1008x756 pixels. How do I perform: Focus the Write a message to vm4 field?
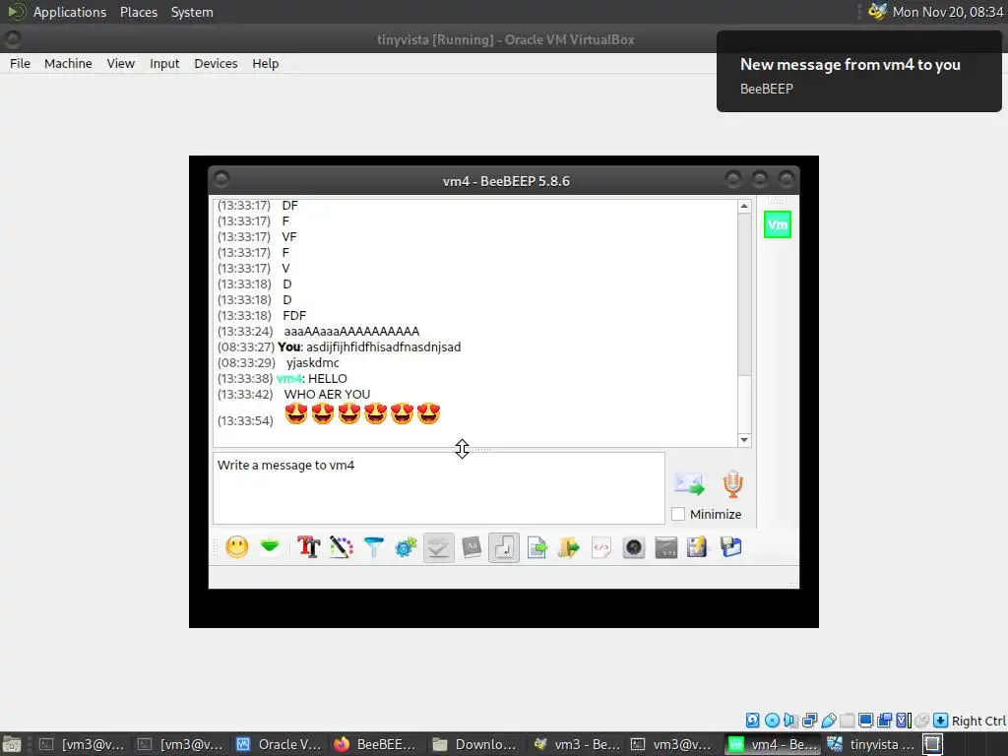[x=439, y=488]
